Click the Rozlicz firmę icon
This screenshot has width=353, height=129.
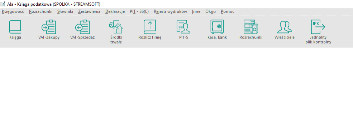click(x=150, y=27)
